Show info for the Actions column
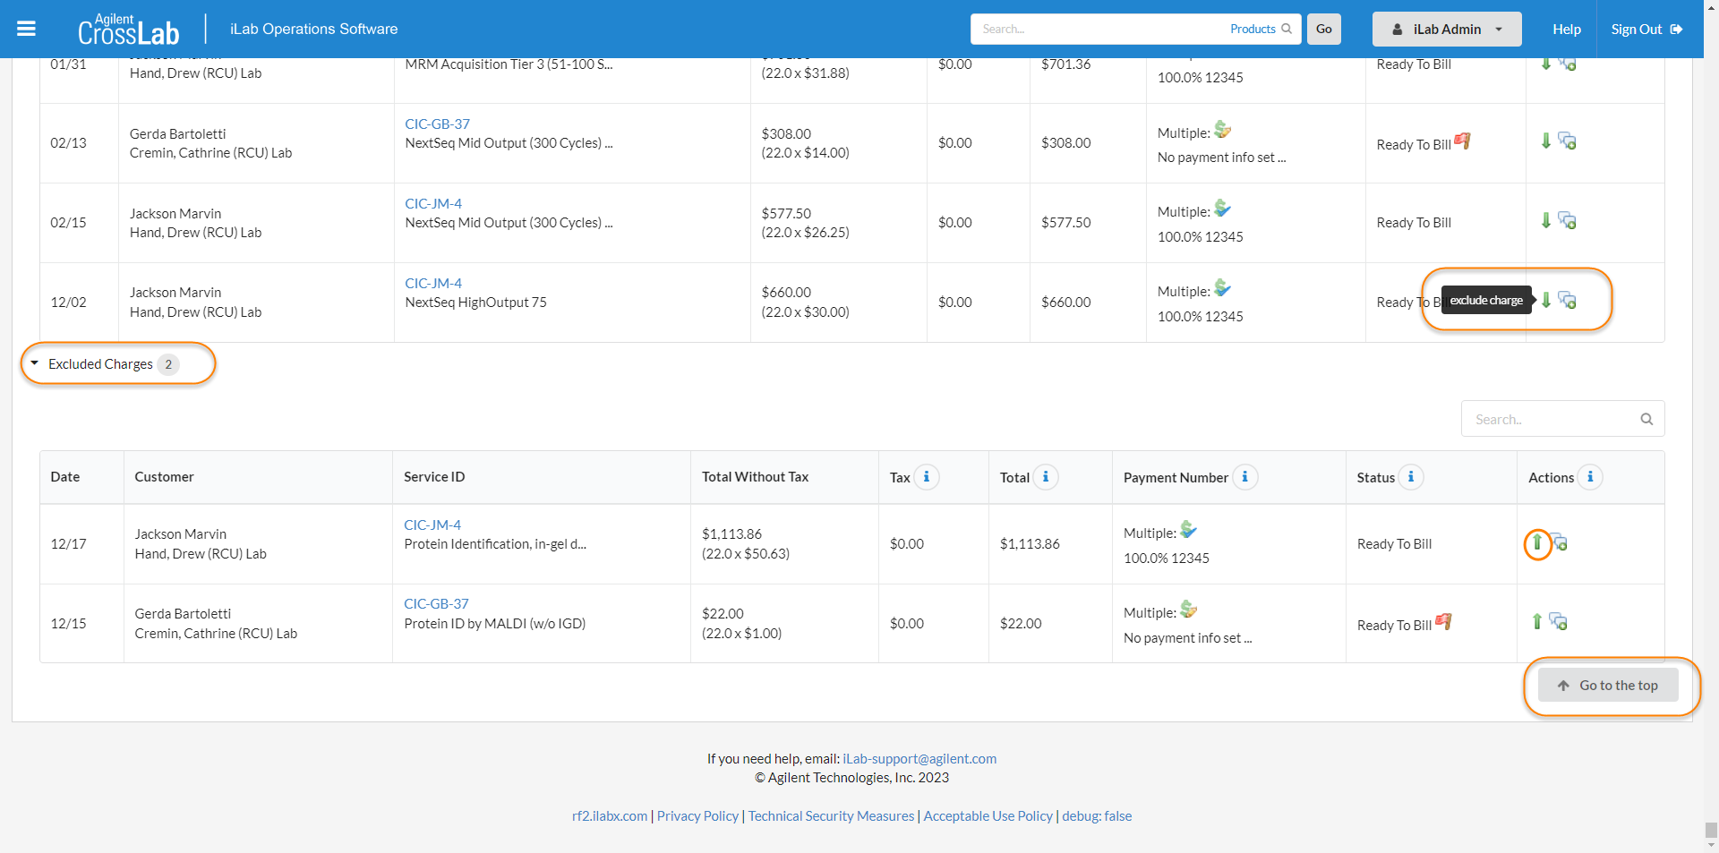This screenshot has width=1719, height=853. point(1590,477)
